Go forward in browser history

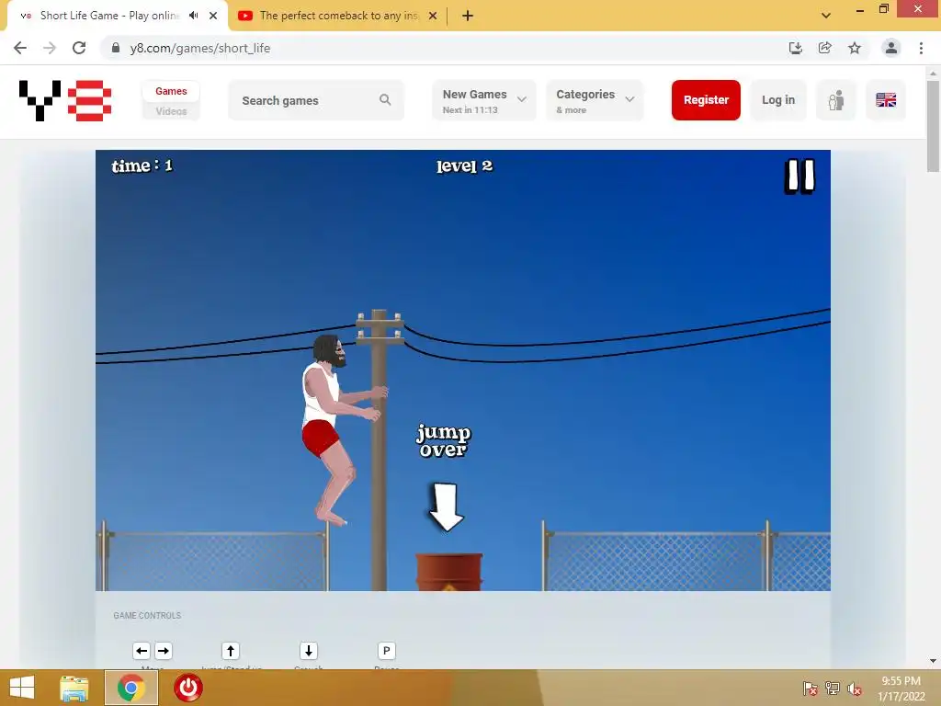click(x=50, y=48)
